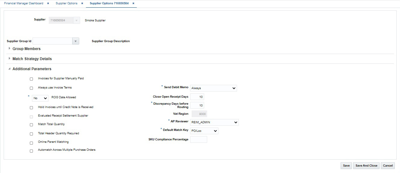Close the Supplier Options 716656584 tab
The image size is (400, 173).
pyautogui.click(x=133, y=3)
